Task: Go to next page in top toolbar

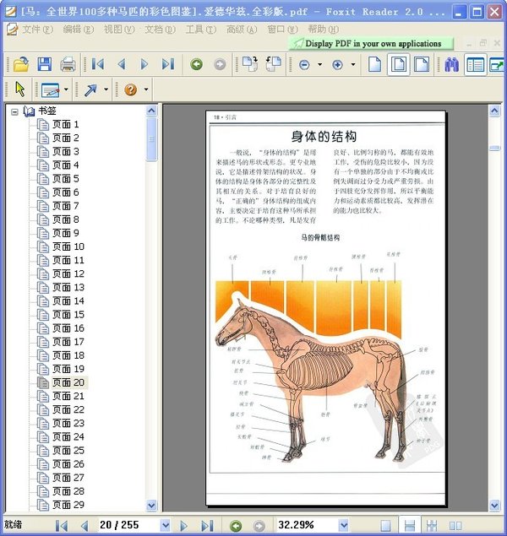Action: click(144, 64)
